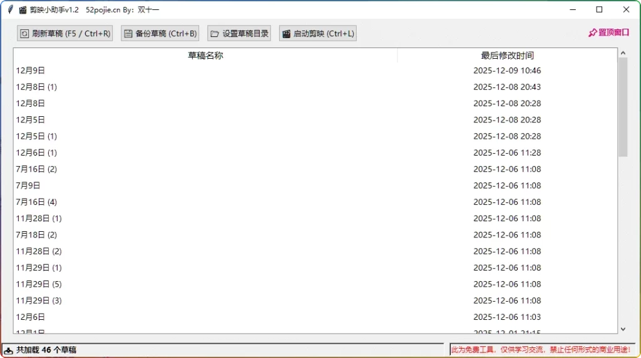Click the refresh icon in 刷新草稿 button
Image resolution: width=641 pixels, height=358 pixels.
pos(24,34)
